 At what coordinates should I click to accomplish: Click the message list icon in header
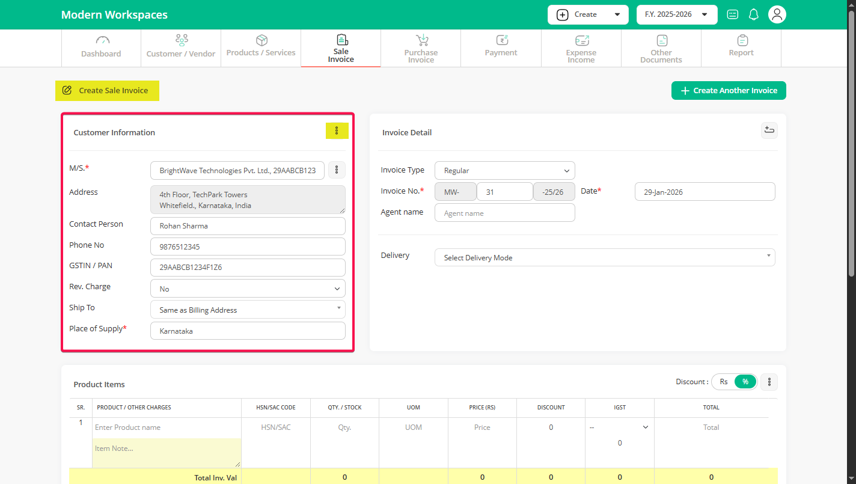(732, 14)
